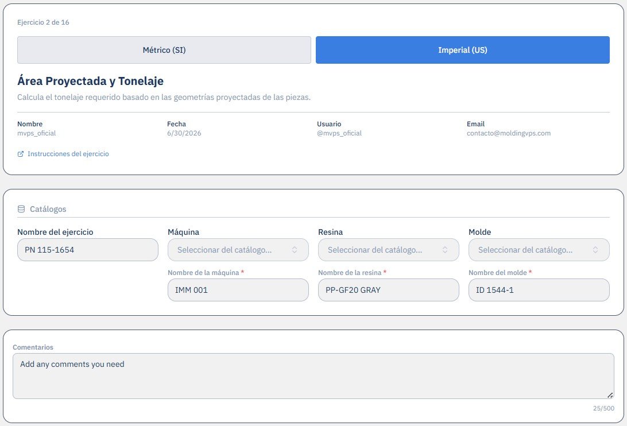Image resolution: width=627 pixels, height=426 pixels.
Task: Switch units to Métrico (SI)
Action: pos(164,50)
